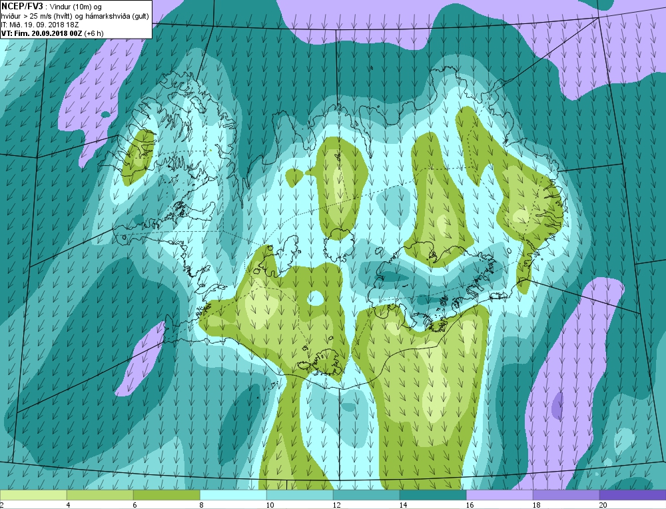Click the legend scale label "20"
The width and height of the screenshot is (666, 509).
(x=603, y=505)
